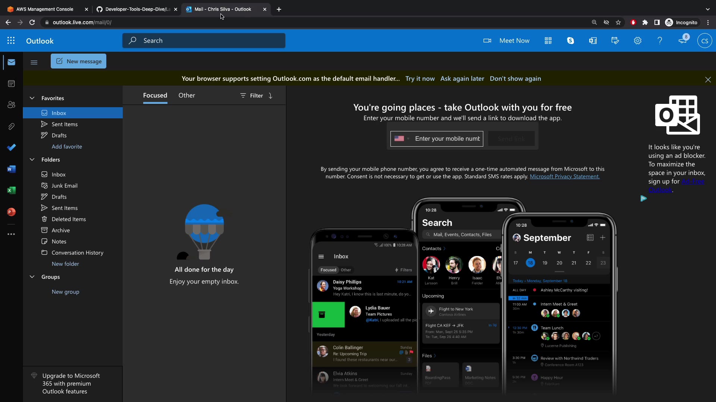
Task: Open Skype icon in the header
Action: (570, 41)
